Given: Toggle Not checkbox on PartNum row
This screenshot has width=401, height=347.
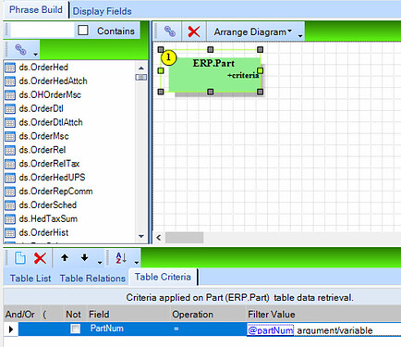Looking at the screenshot, I should pos(75,328).
